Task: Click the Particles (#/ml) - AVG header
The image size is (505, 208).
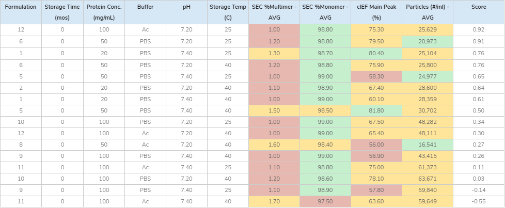Action: (427, 12)
